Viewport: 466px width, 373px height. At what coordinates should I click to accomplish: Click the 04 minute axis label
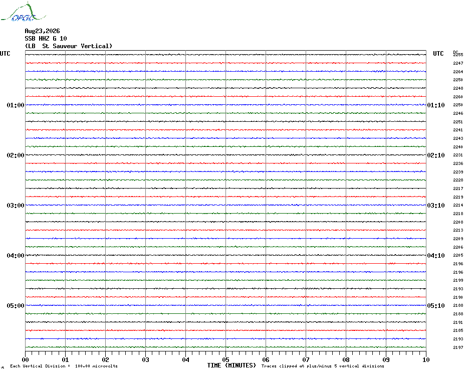coord(186,359)
